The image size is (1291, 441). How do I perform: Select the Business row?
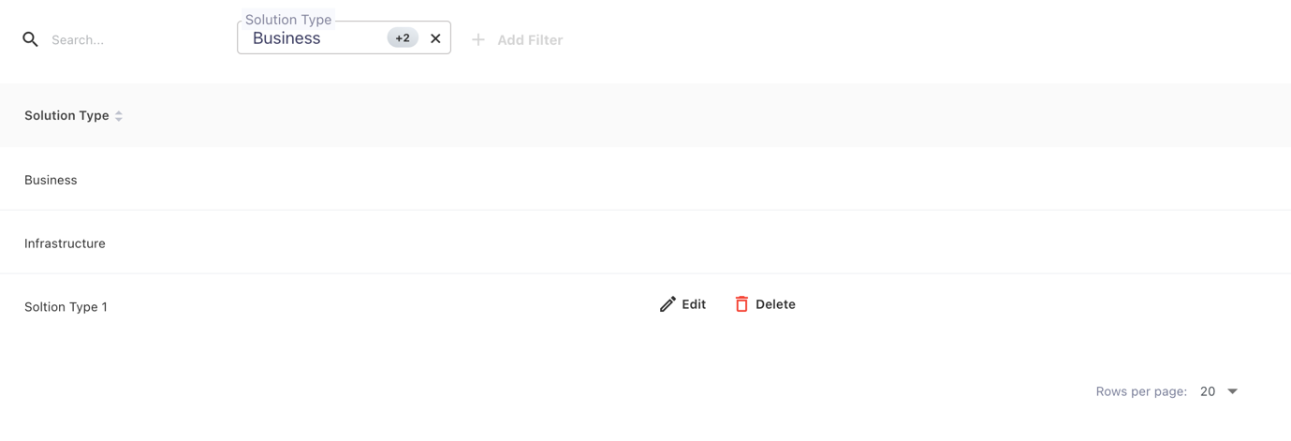click(x=51, y=180)
